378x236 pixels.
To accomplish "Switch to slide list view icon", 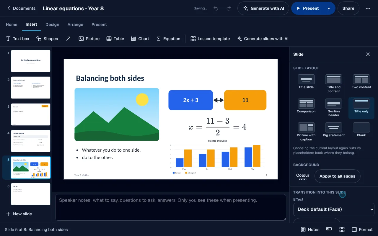I will click(329, 230).
